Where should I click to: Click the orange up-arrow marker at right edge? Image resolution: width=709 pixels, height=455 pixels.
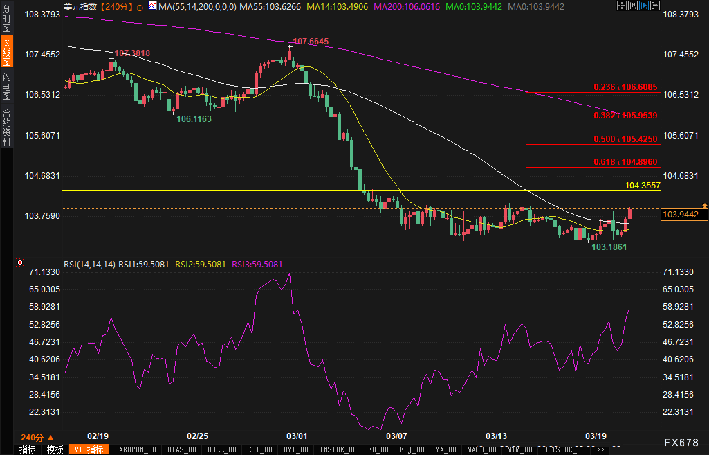tap(705, 206)
